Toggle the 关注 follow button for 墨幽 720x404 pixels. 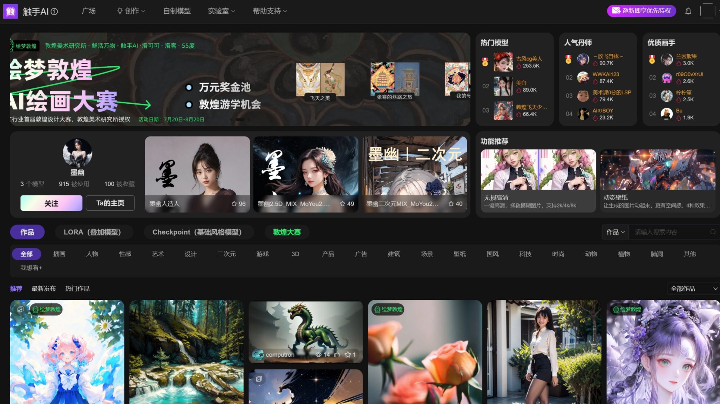(51, 203)
